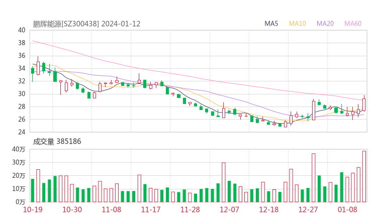The height and width of the screenshot is (221, 372).
Task: Click the MA20 legend label
Action: tap(325, 24)
